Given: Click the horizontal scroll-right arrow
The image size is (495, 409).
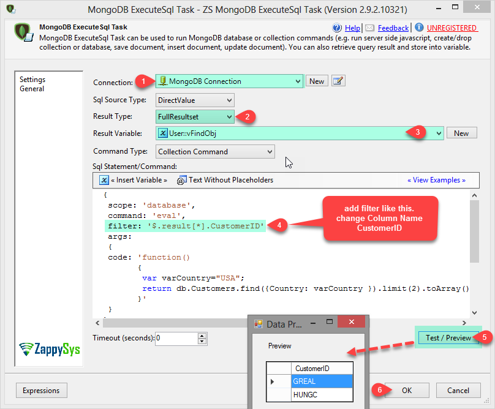Looking at the screenshot, I should coord(464,323).
